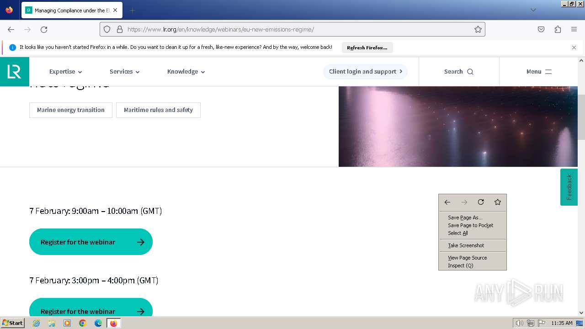Open the site Search button
Image resolution: width=585 pixels, height=329 pixels.
(459, 72)
